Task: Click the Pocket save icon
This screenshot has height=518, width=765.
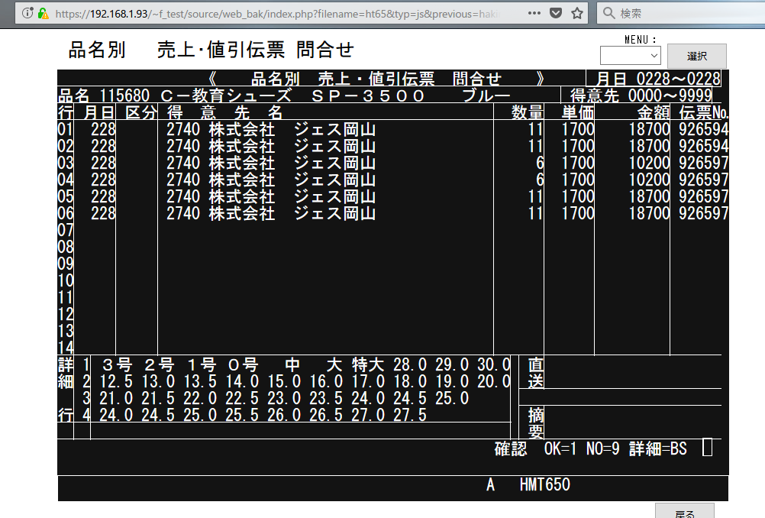Action: pos(557,13)
